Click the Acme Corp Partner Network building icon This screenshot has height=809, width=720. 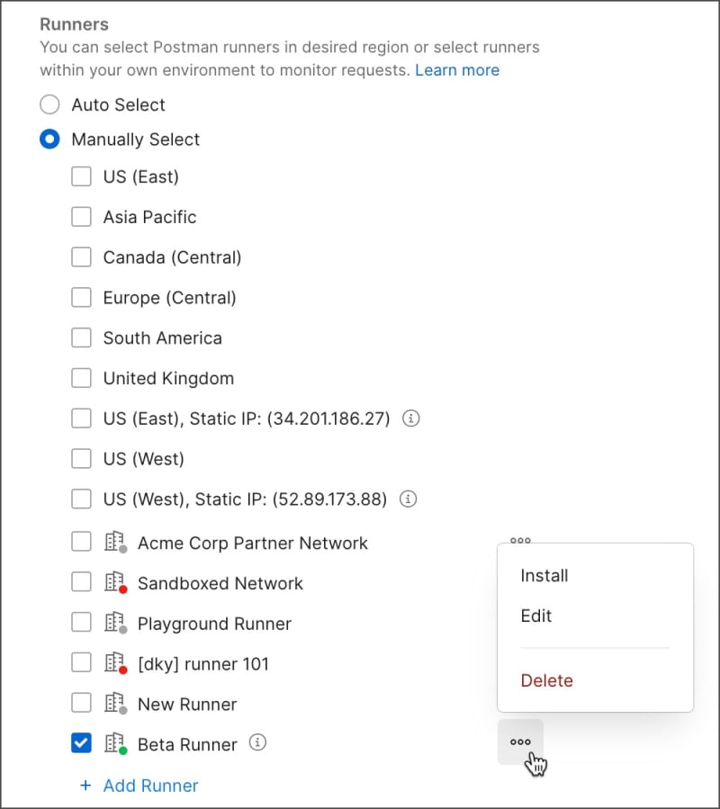[114, 542]
